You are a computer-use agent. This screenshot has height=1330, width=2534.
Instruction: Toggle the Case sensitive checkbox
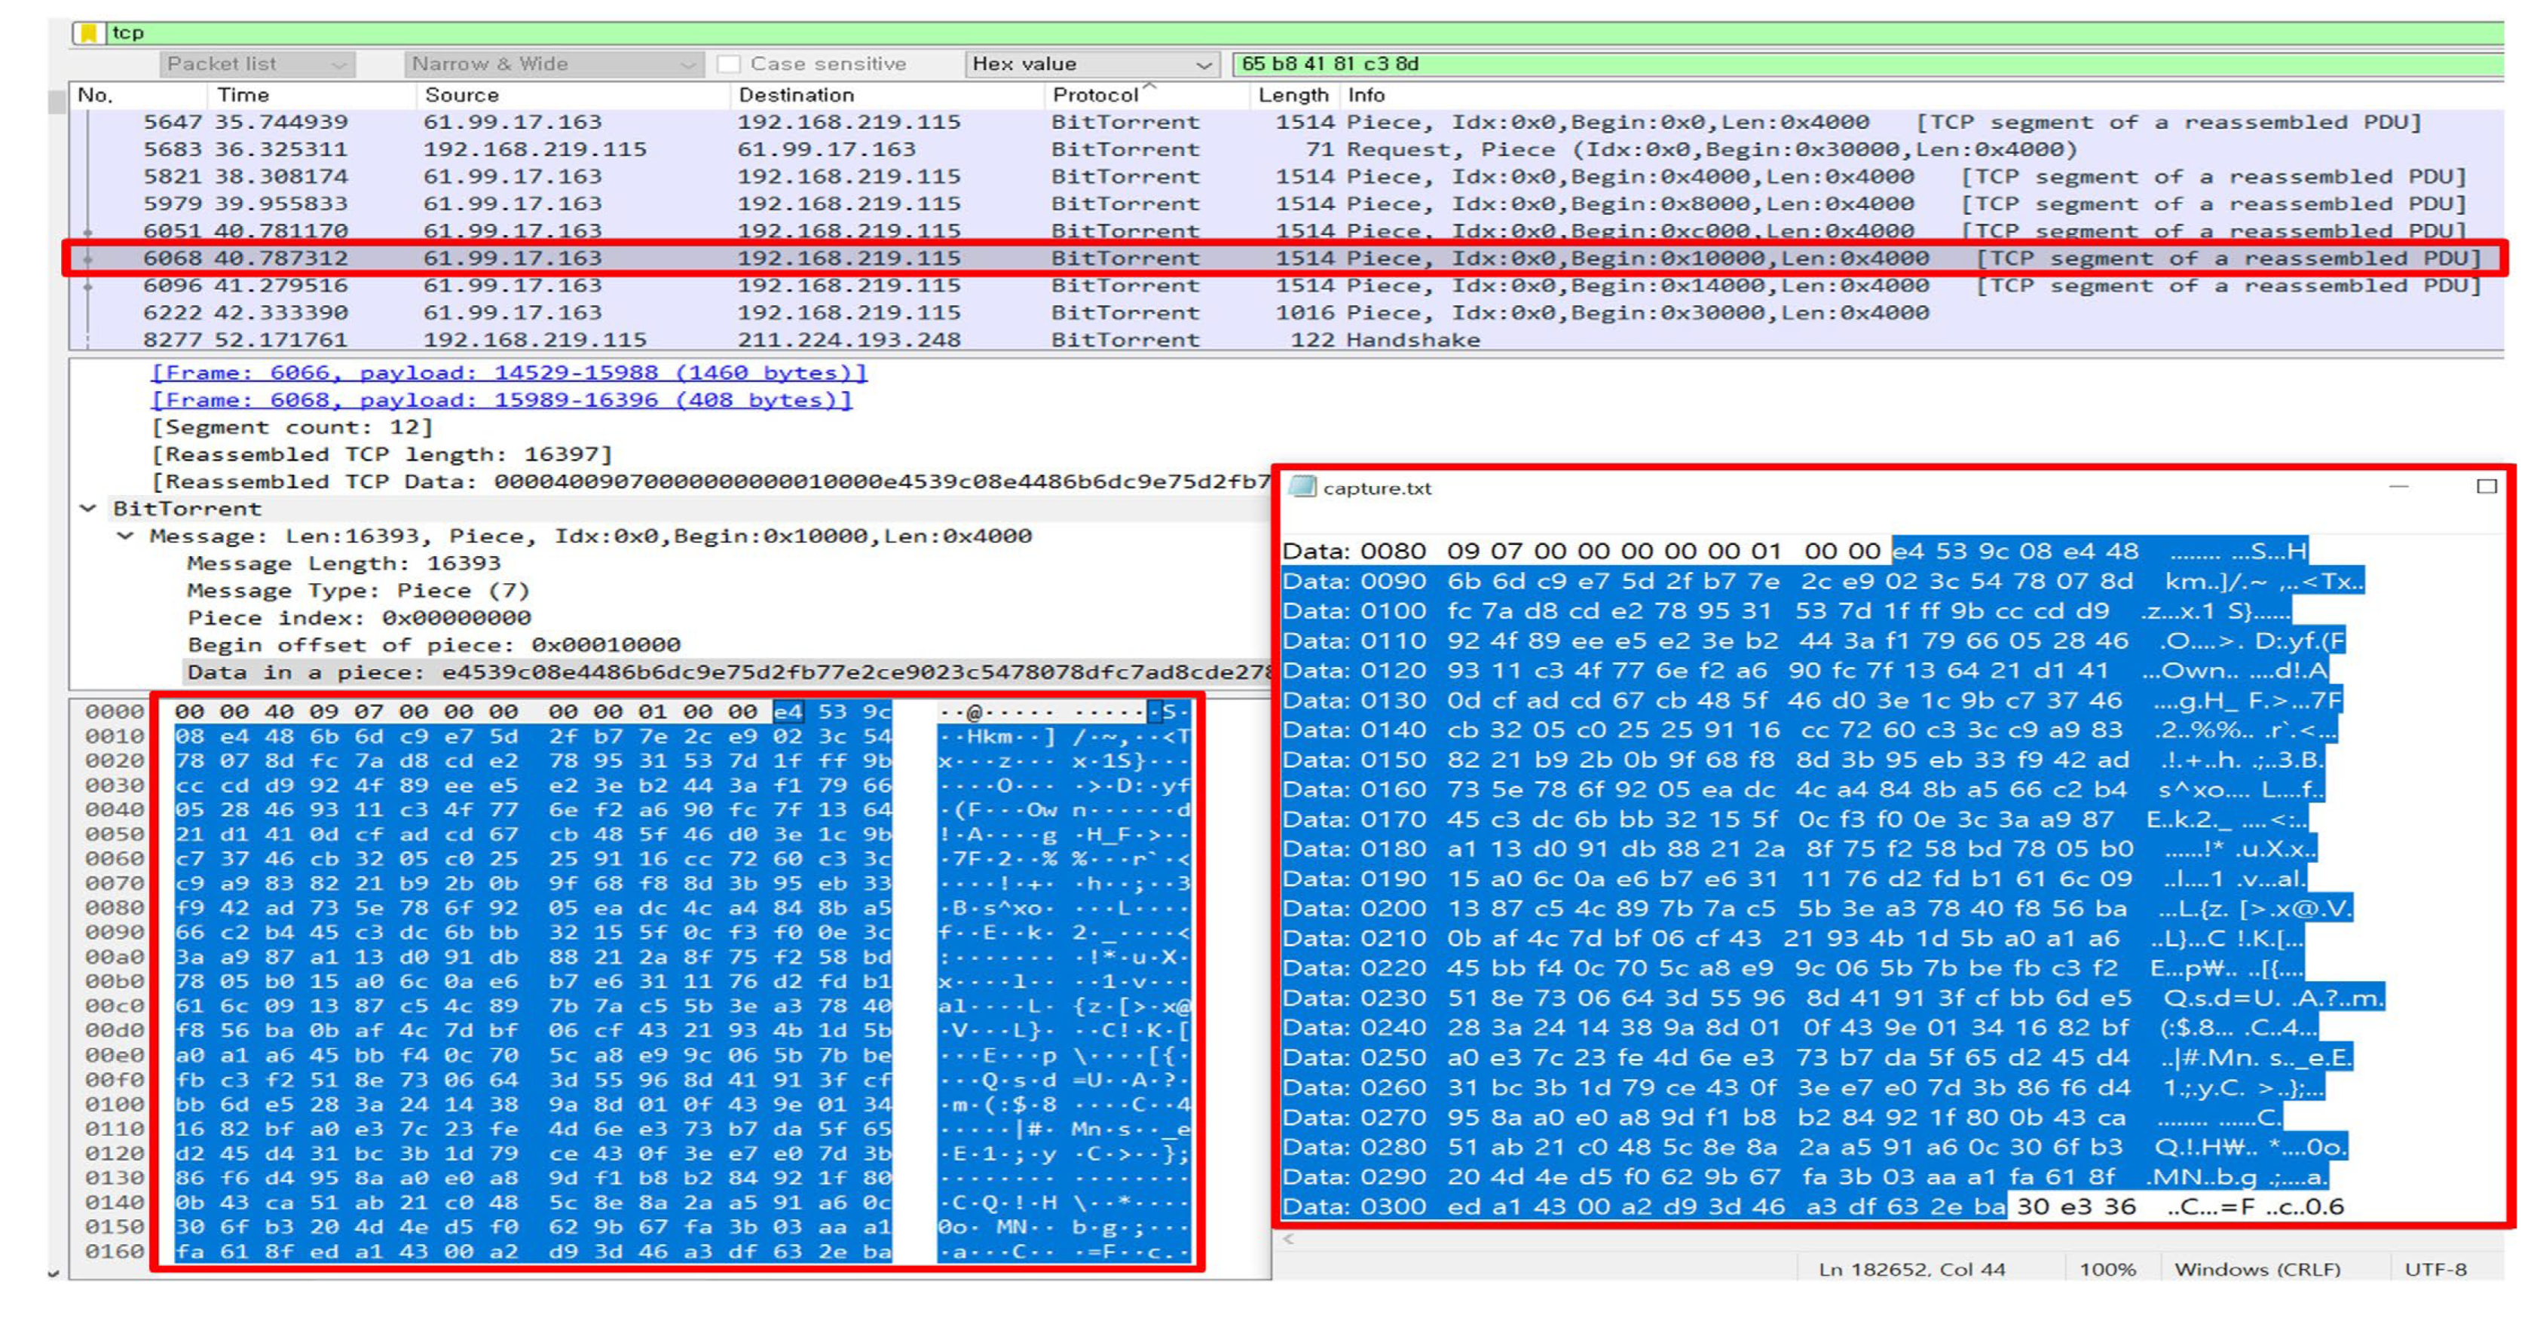(x=729, y=64)
